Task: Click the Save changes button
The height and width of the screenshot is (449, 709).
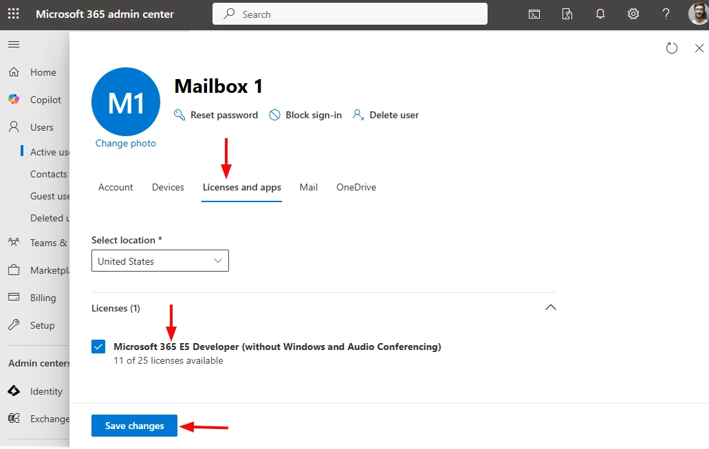Action: pyautogui.click(x=134, y=426)
